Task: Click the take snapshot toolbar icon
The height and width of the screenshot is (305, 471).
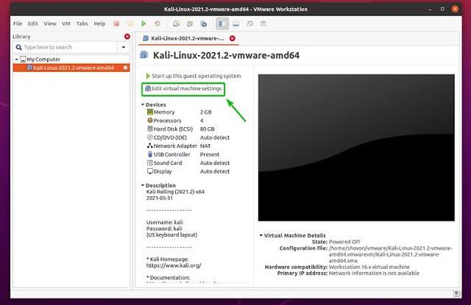Action: [177, 24]
